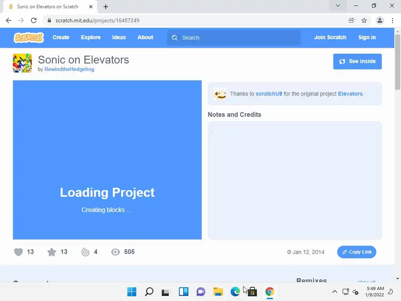Select the Sonic on Elevators tab
The image size is (401, 301).
click(50, 7)
